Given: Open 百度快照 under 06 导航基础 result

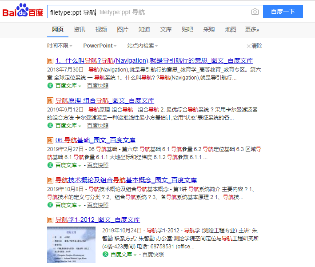Looking at the screenshot, I should (97, 165).
